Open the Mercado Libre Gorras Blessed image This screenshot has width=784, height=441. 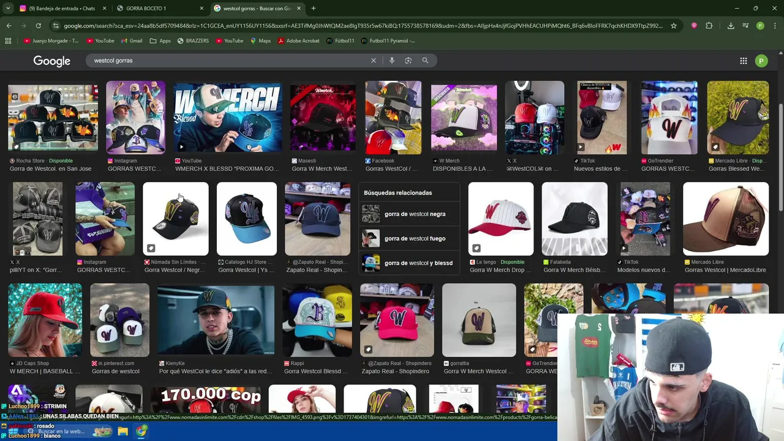tap(738, 118)
